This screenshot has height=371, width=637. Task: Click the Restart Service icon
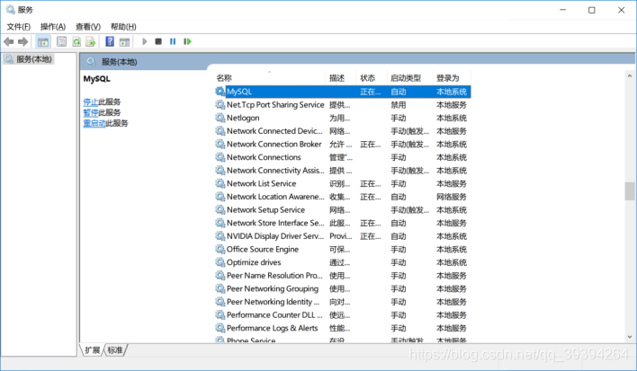187,41
